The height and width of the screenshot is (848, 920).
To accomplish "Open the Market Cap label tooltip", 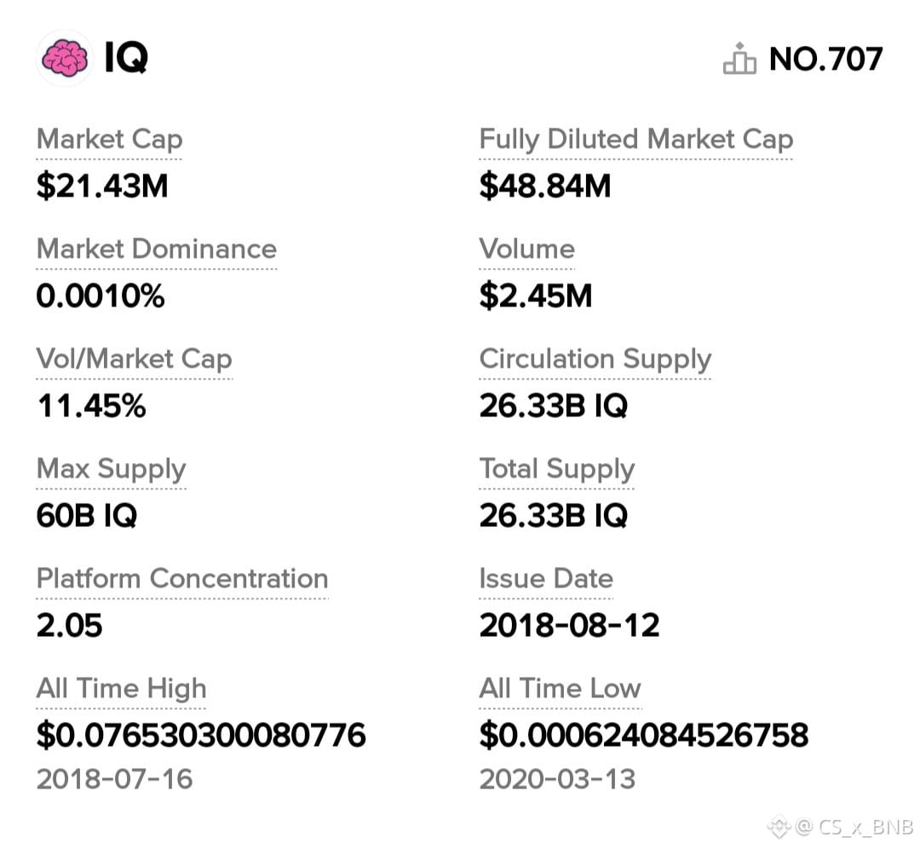I will pyautogui.click(x=109, y=140).
